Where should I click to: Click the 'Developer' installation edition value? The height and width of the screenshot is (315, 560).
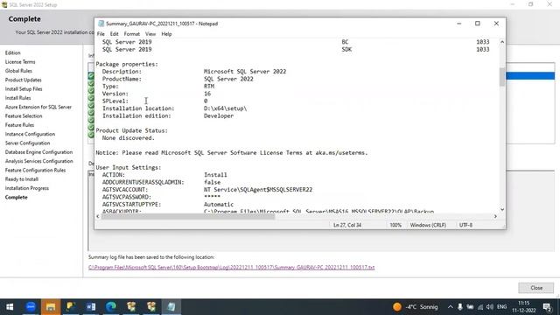(219, 115)
